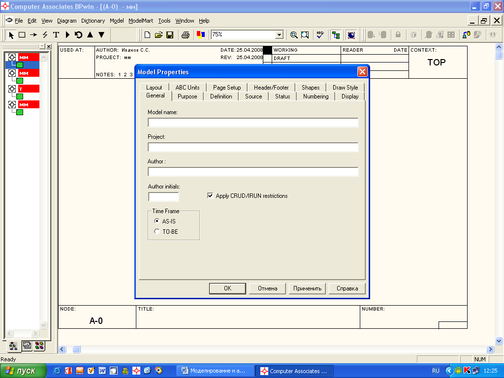504x378 pixels.
Task: Open Windows пуск start menu
Action: click(x=23, y=371)
